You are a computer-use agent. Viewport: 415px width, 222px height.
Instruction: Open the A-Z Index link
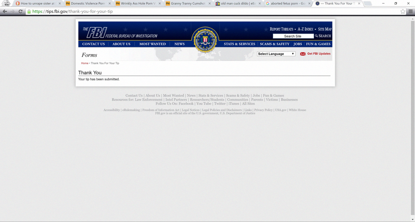coord(305,29)
